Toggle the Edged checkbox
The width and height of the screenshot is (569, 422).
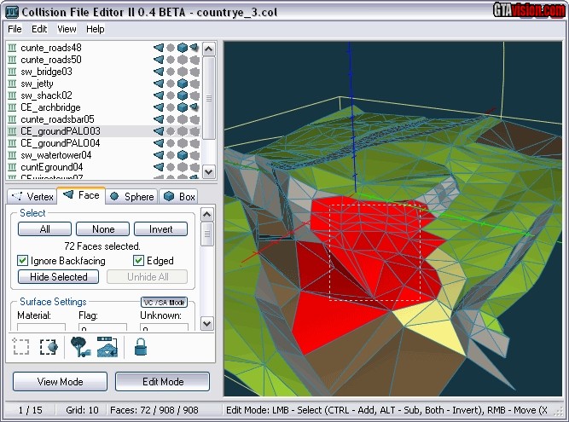(138, 260)
